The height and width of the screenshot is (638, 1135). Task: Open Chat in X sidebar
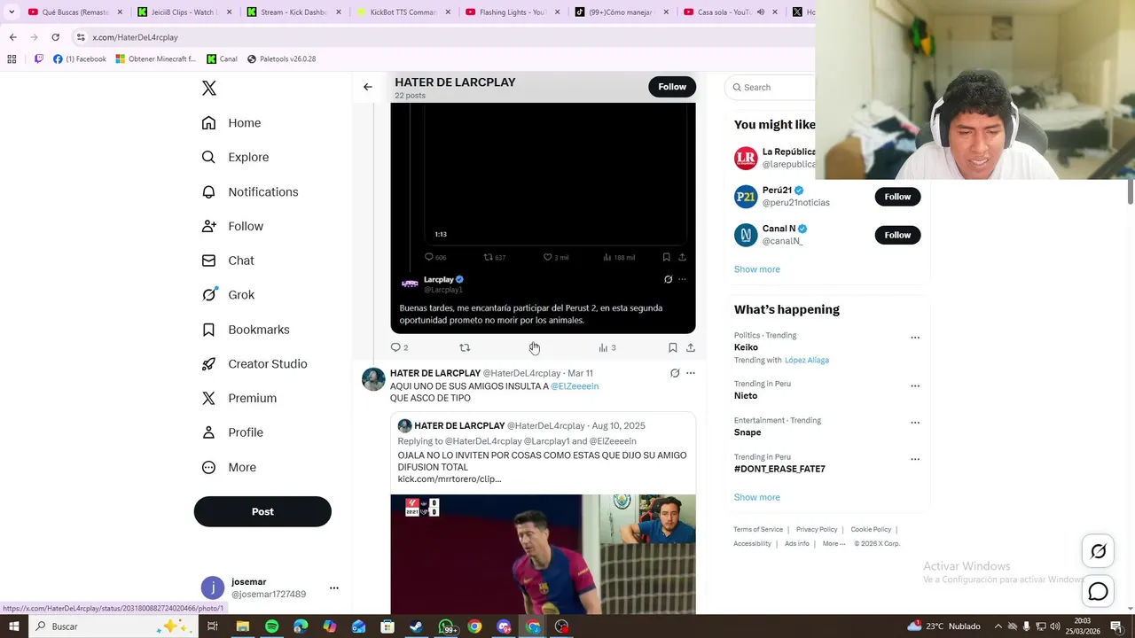(228, 261)
